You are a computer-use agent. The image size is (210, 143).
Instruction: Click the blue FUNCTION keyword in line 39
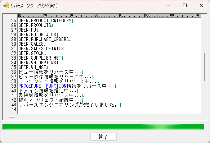(x=56, y=86)
